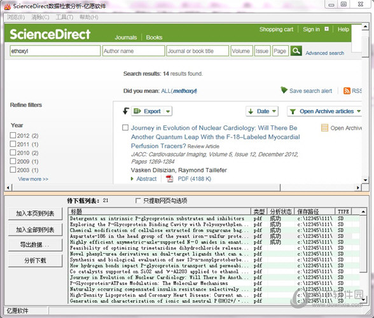Click the green search magnifier icon
Image resolution: width=374 pixels, height=318 pixels.
[296, 51]
